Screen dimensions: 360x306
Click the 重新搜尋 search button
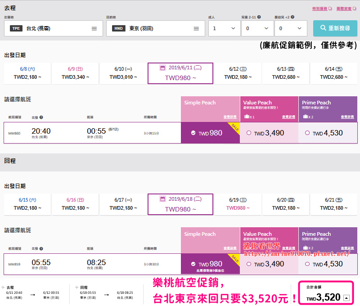[x=335, y=28]
